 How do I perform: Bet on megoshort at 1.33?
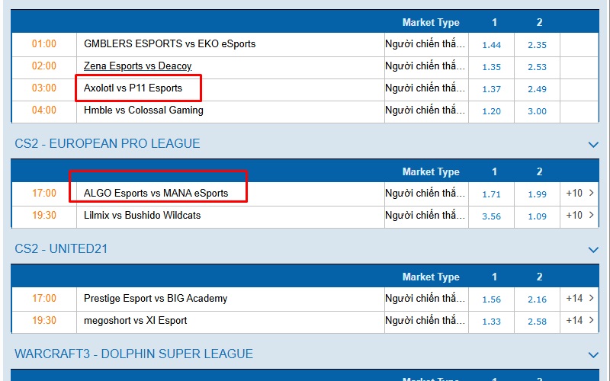pyautogui.click(x=492, y=322)
